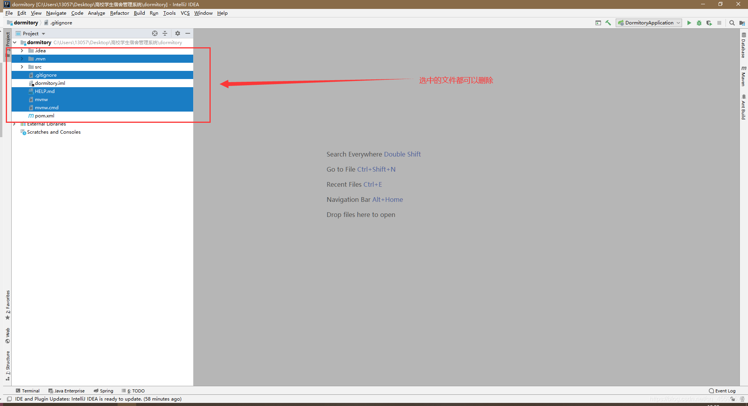Click the run-window icon left of the hammer
748x406 pixels.
pos(598,23)
